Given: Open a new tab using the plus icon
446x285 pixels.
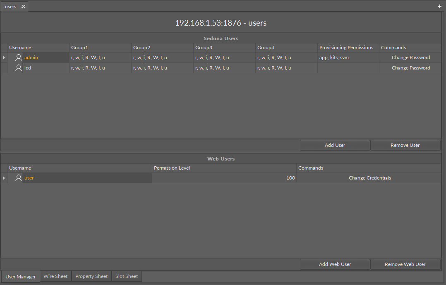Looking at the screenshot, I should coord(439,6).
